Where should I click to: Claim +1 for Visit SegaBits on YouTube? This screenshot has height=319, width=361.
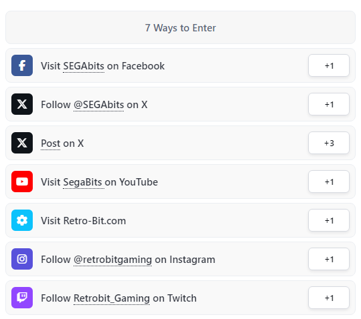tap(329, 182)
